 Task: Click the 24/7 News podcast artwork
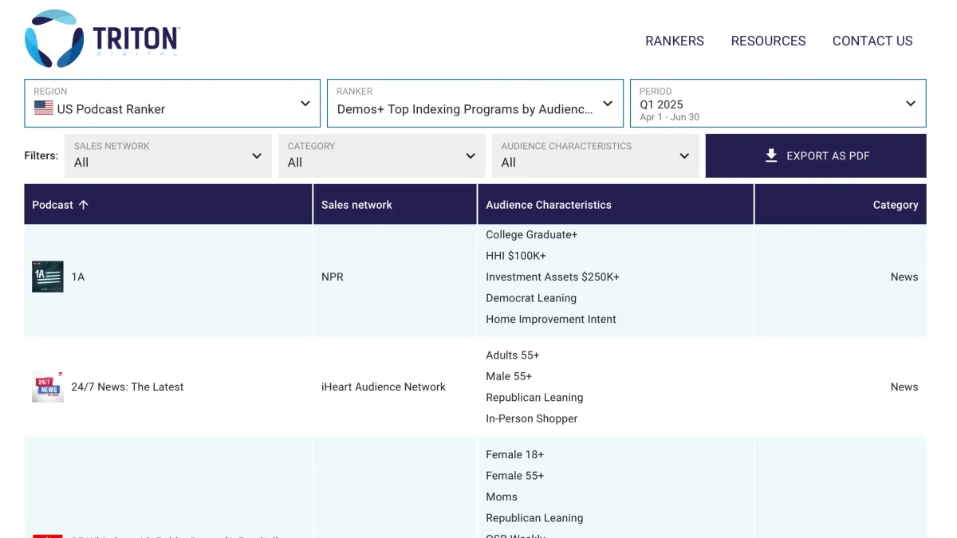click(x=47, y=387)
